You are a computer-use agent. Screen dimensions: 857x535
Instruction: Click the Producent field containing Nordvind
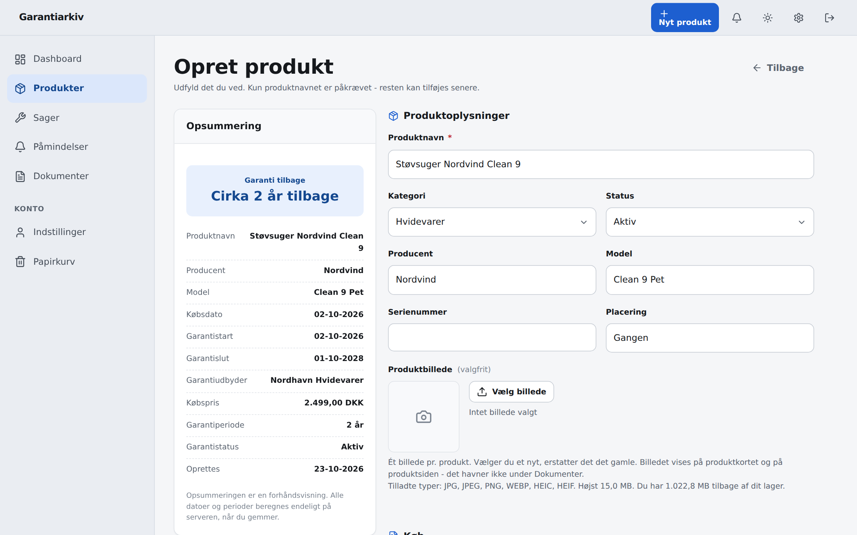(x=492, y=280)
